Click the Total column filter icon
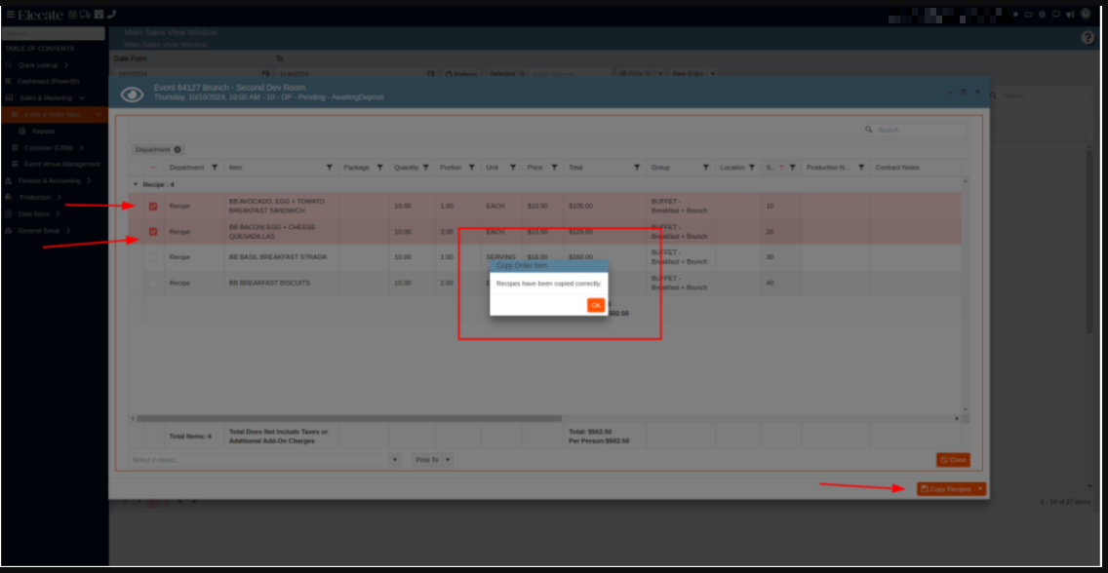This screenshot has width=1108, height=573. (637, 168)
